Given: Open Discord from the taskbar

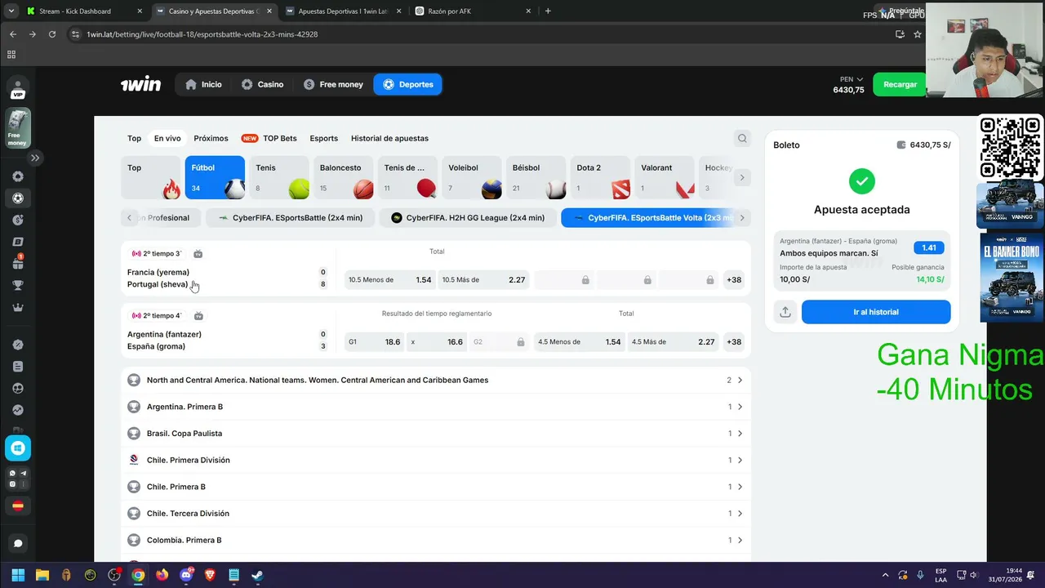Looking at the screenshot, I should (x=186, y=575).
